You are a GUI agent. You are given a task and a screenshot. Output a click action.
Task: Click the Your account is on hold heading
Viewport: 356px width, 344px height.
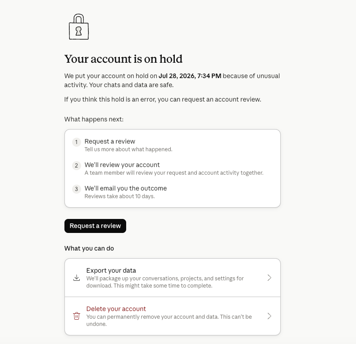123,59
